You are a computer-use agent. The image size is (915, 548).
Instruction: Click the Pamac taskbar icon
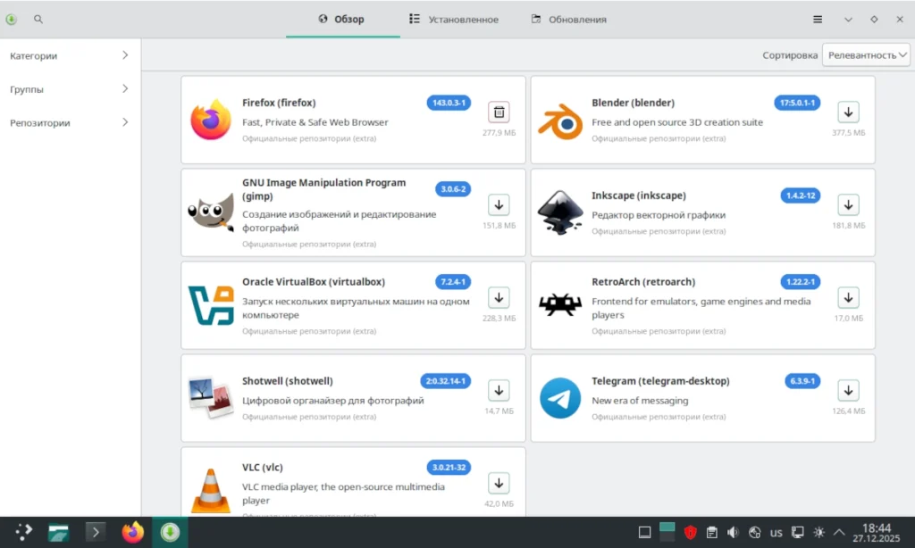point(171,532)
